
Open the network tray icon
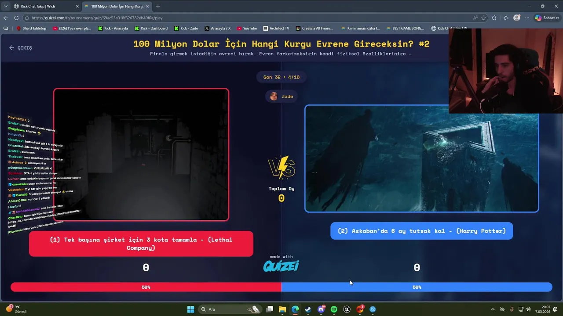[x=521, y=309]
